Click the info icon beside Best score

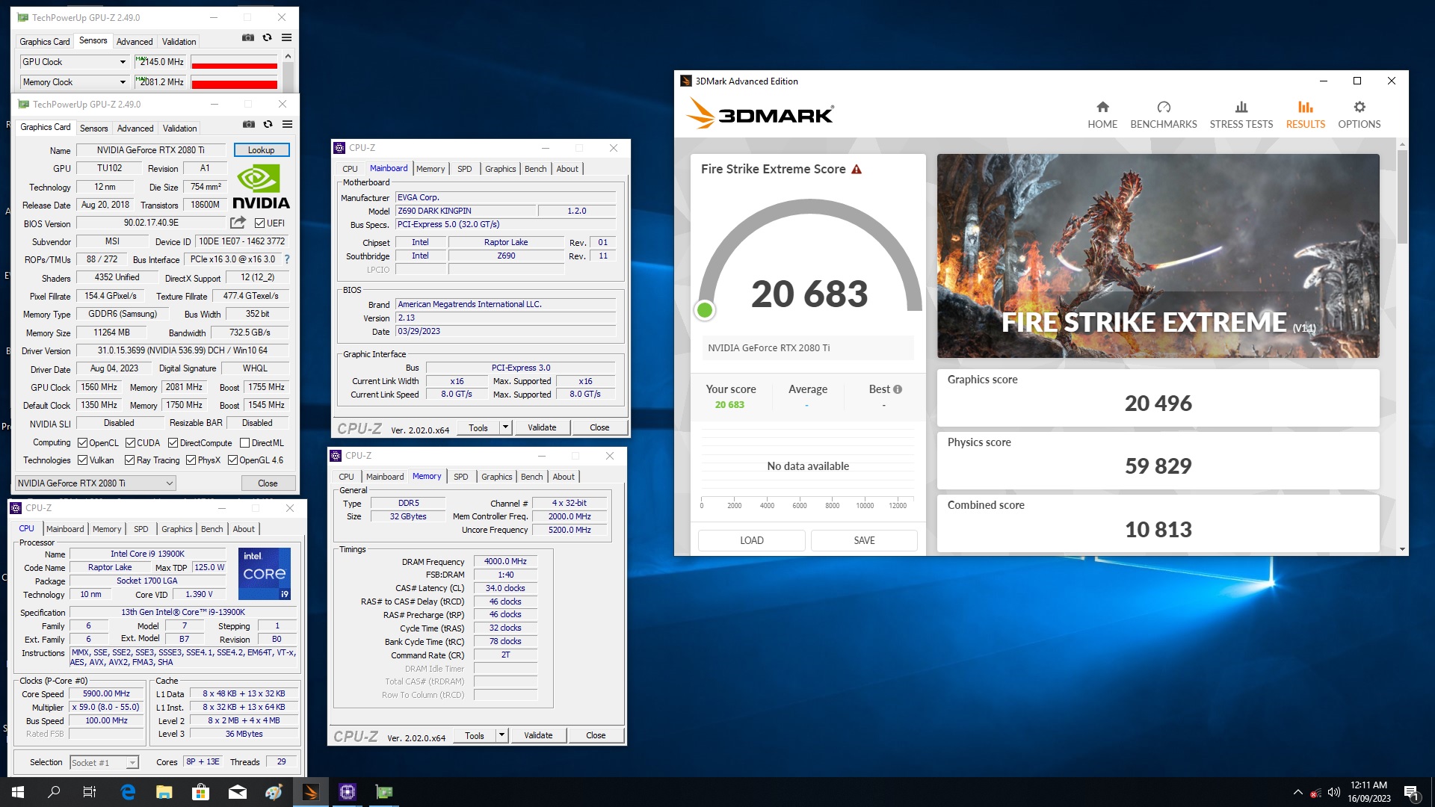898,389
